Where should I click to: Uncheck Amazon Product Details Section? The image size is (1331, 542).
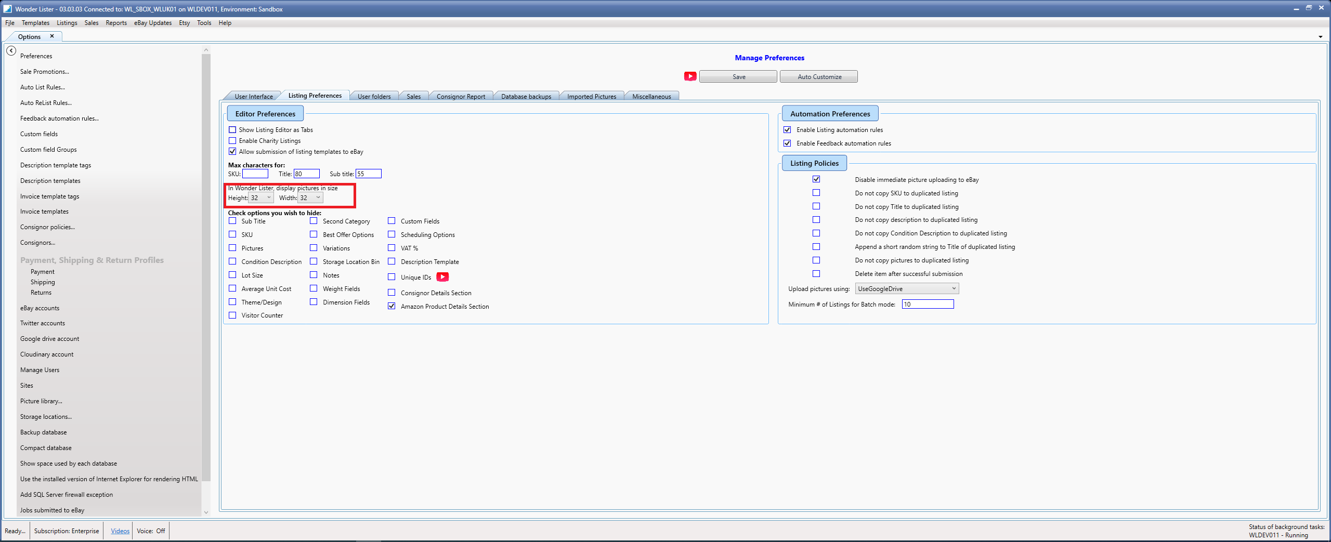[392, 306]
